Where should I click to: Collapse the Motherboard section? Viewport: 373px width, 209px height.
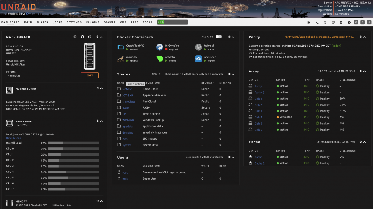[101, 88]
